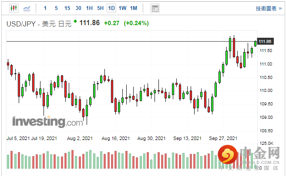
Task: Click the green up arrow indicator
Action: (x=75, y=21)
